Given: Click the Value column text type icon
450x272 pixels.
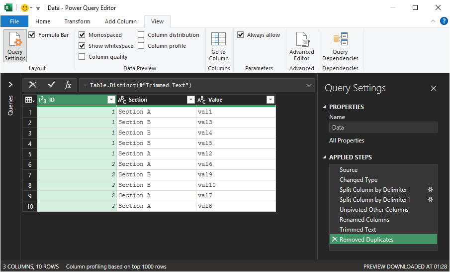Looking at the screenshot, I should [201, 100].
